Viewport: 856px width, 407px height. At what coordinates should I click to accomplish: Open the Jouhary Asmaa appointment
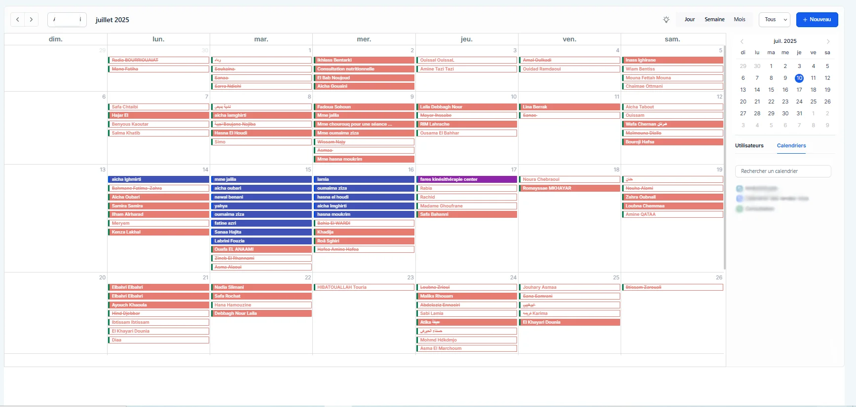[x=569, y=287]
